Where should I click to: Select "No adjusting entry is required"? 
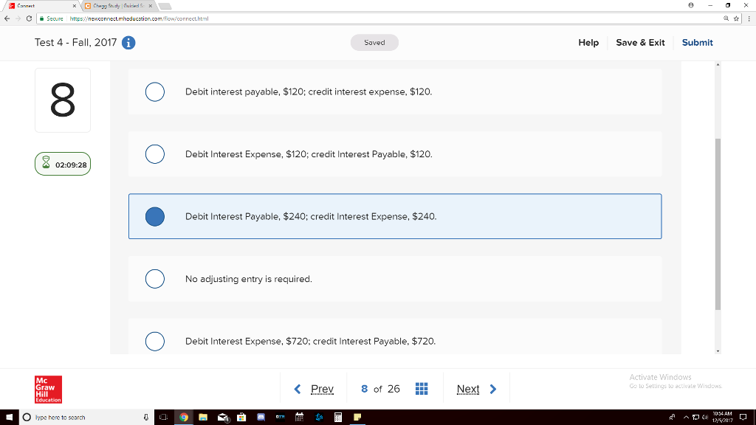pyautogui.click(x=154, y=279)
